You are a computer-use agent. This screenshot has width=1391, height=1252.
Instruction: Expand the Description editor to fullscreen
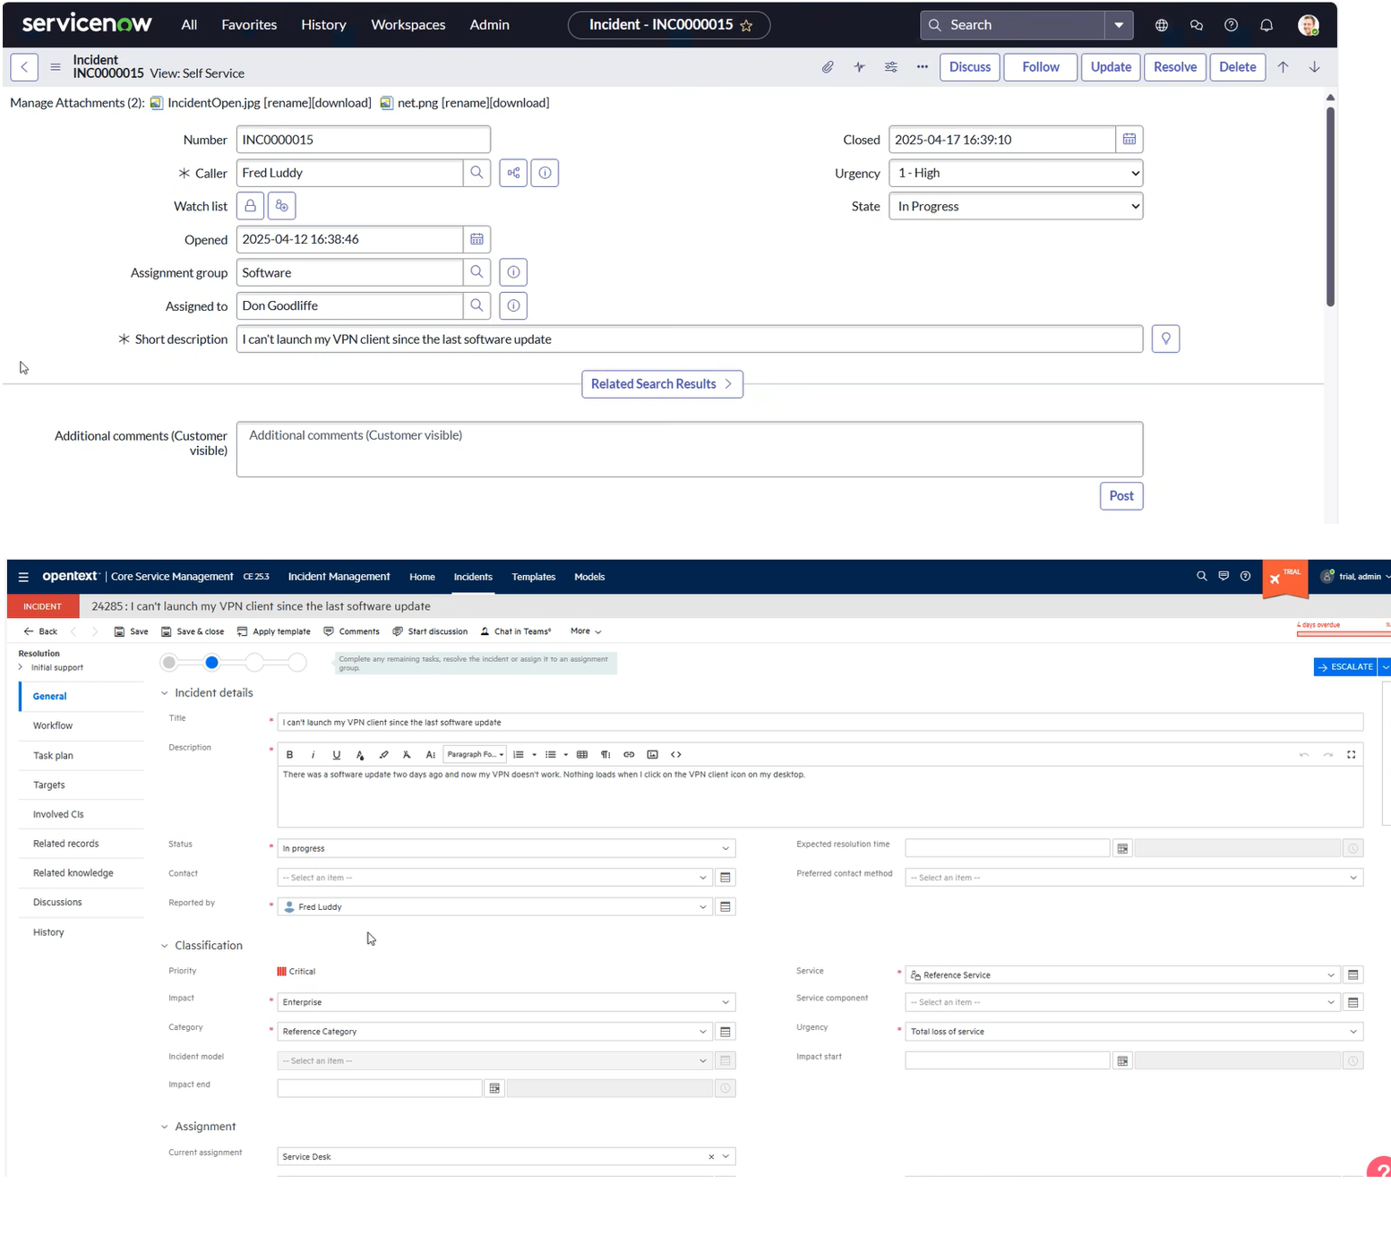tap(1352, 754)
